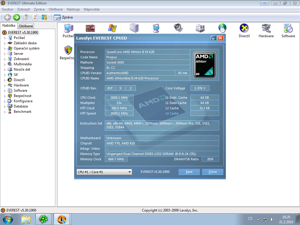This screenshot has height=225, width=300.
Task: Open the CPU #1 / Core #1 dropdown
Action: pos(104,172)
